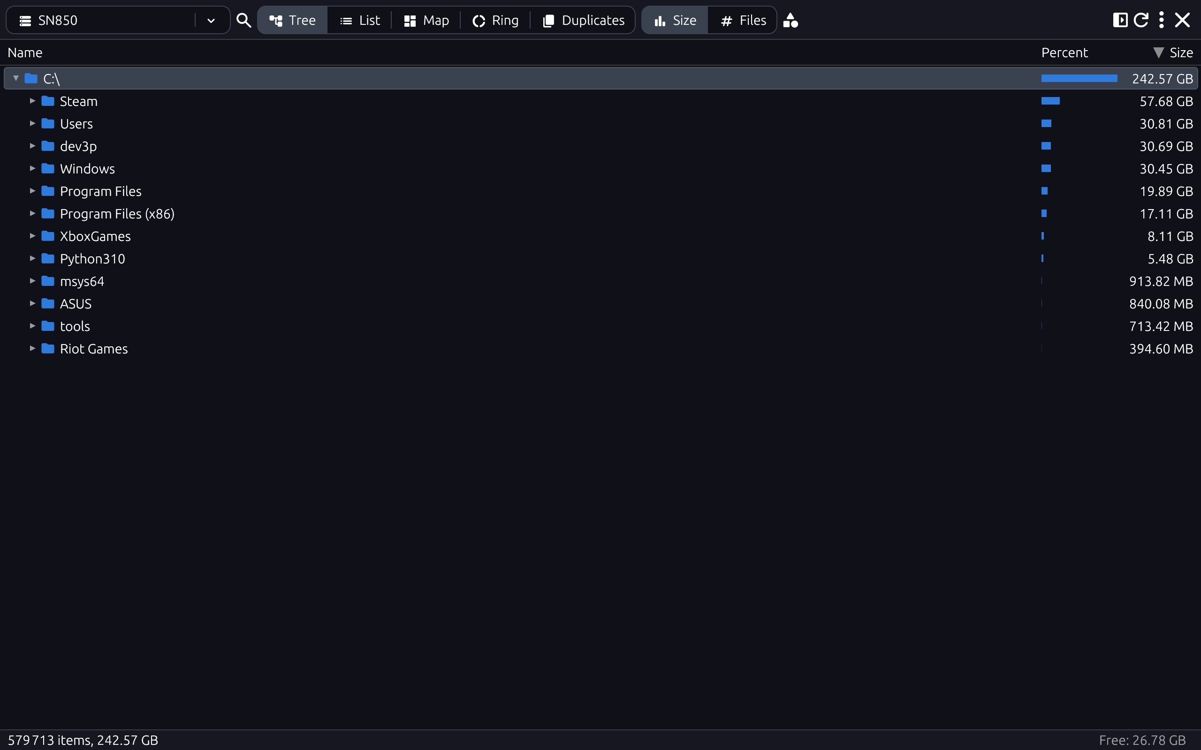Screen dimensions: 1201x750
Task: Open the Duplicates view
Action: (584, 20)
